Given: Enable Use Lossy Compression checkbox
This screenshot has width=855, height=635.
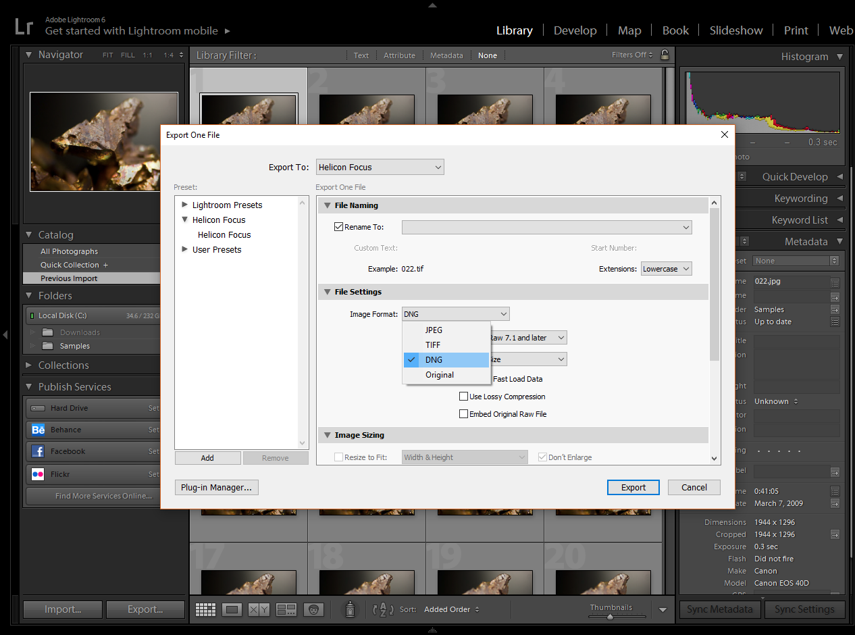Looking at the screenshot, I should point(464,397).
